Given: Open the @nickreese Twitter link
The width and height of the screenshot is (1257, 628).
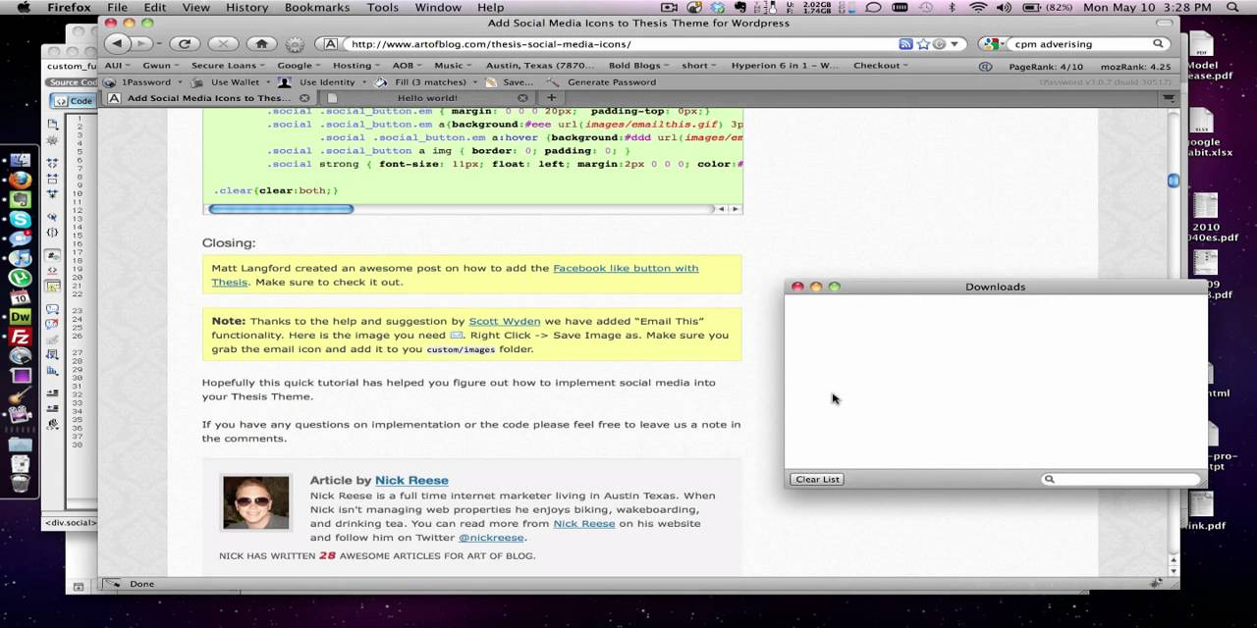Looking at the screenshot, I should click(491, 537).
